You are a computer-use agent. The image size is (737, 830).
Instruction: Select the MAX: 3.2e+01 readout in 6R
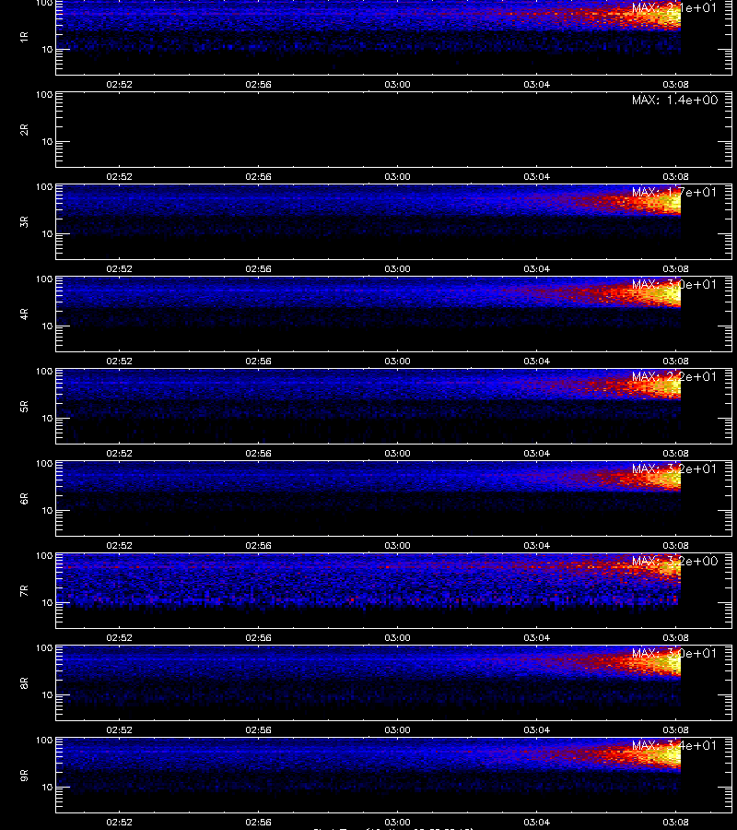pyautogui.click(x=674, y=468)
